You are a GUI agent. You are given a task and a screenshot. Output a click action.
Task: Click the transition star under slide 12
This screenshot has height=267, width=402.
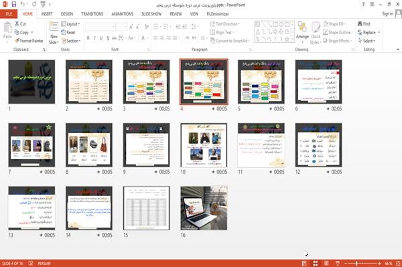tap(328, 172)
